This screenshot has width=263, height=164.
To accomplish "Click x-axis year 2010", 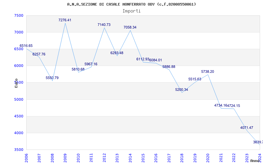I will 78,158.
